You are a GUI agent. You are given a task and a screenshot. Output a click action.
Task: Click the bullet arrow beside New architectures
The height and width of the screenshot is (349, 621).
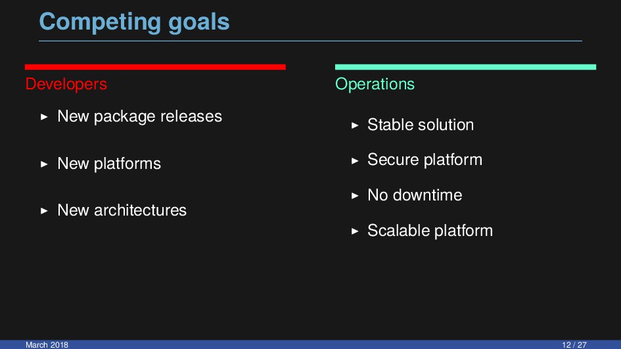44,211
